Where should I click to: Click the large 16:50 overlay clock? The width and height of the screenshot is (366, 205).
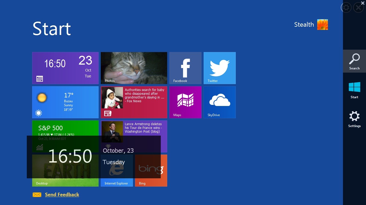(x=70, y=156)
